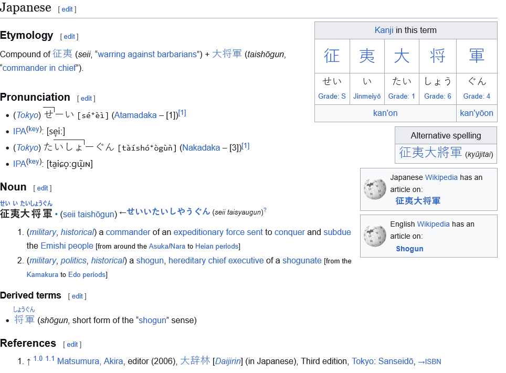The height and width of the screenshot is (373, 506).
Task: Edit the Noun section
Action: (43, 188)
